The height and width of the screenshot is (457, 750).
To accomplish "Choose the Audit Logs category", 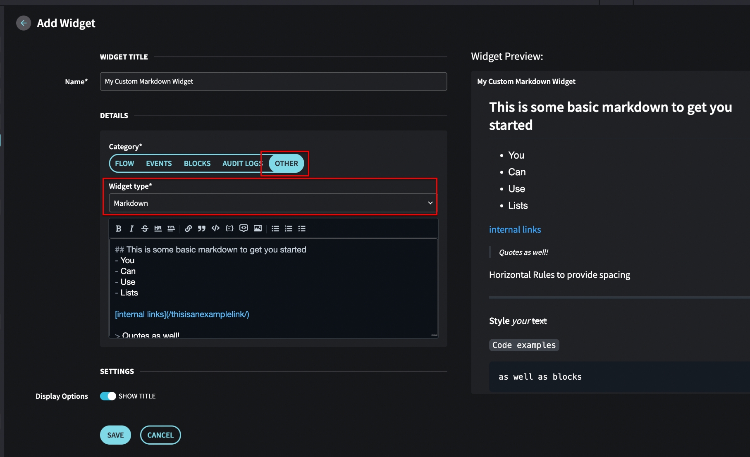I will point(242,164).
